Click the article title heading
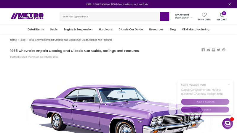The width and height of the screenshot is (237, 133). [x=74, y=51]
